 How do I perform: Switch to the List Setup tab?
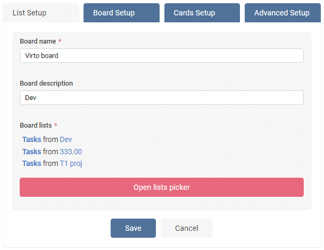coord(41,13)
